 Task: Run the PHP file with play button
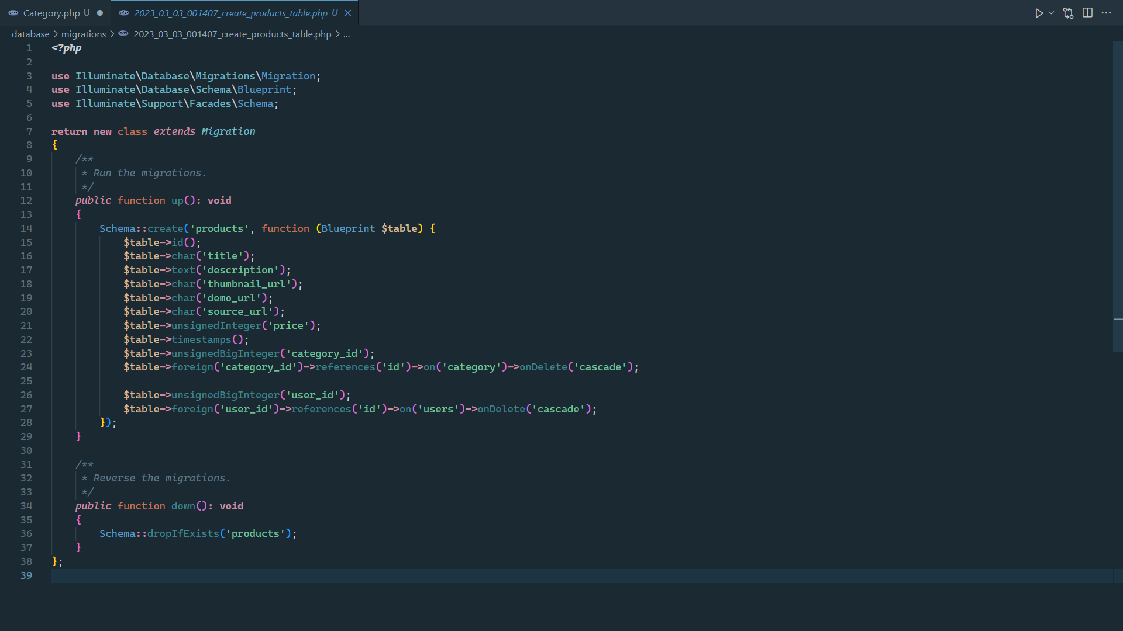pos(1039,13)
